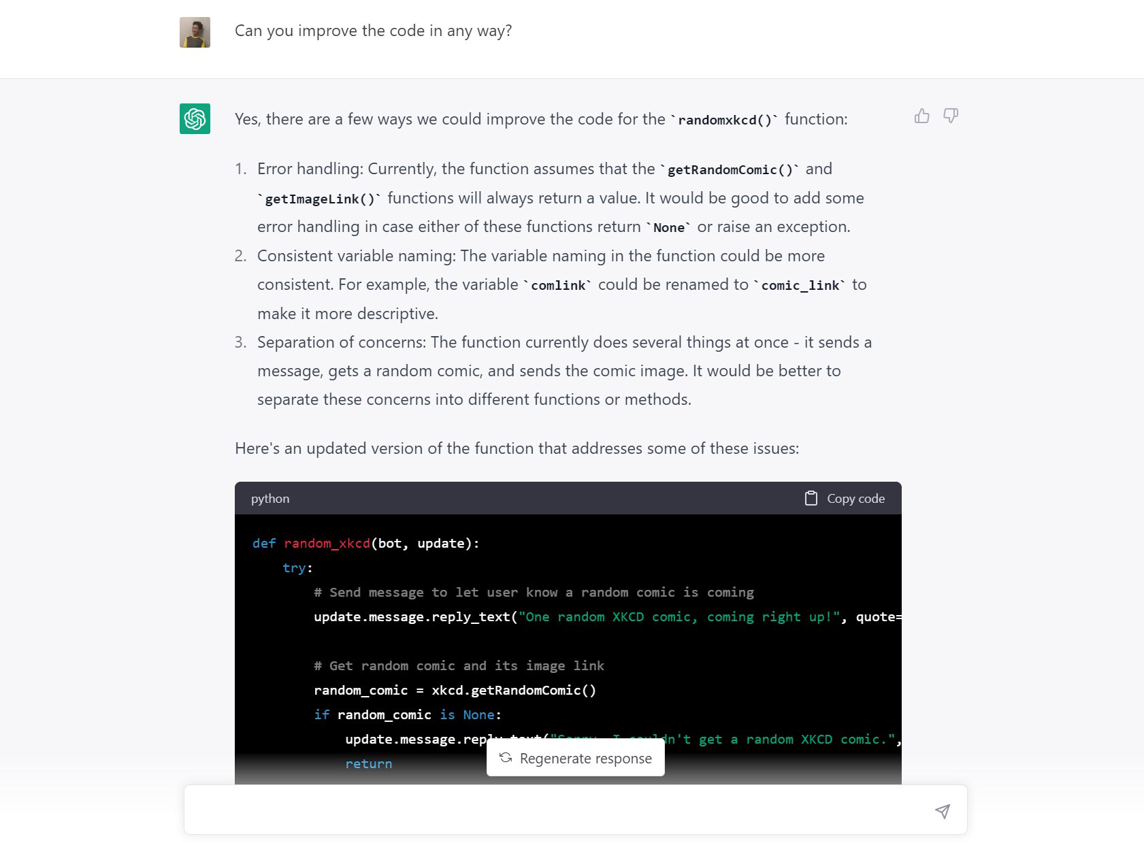Screen dimensions: 1144x843
Task: Click the thumbs up feedback icon
Action: click(x=921, y=116)
